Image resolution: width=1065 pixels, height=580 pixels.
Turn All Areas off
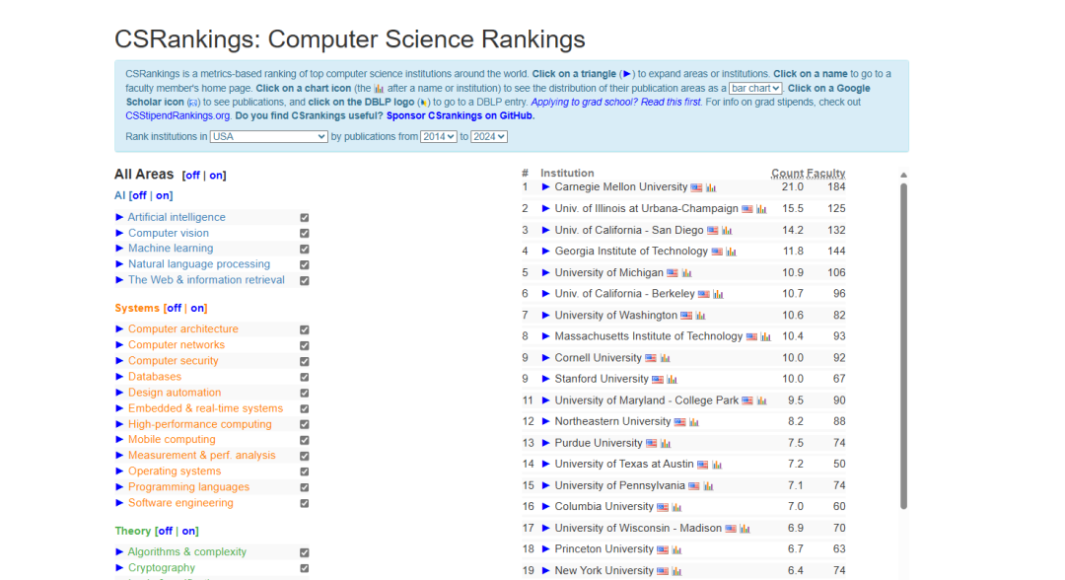[x=193, y=176]
